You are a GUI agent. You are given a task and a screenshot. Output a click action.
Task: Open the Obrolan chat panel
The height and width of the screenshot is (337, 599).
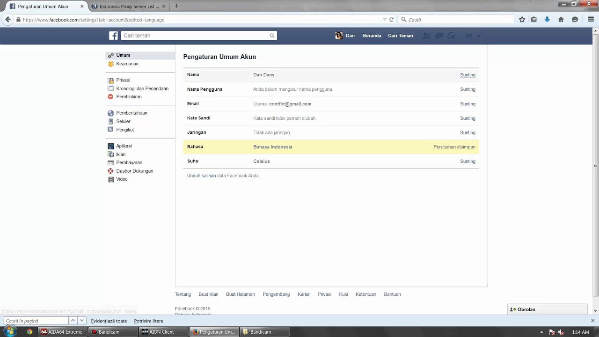pos(547,309)
